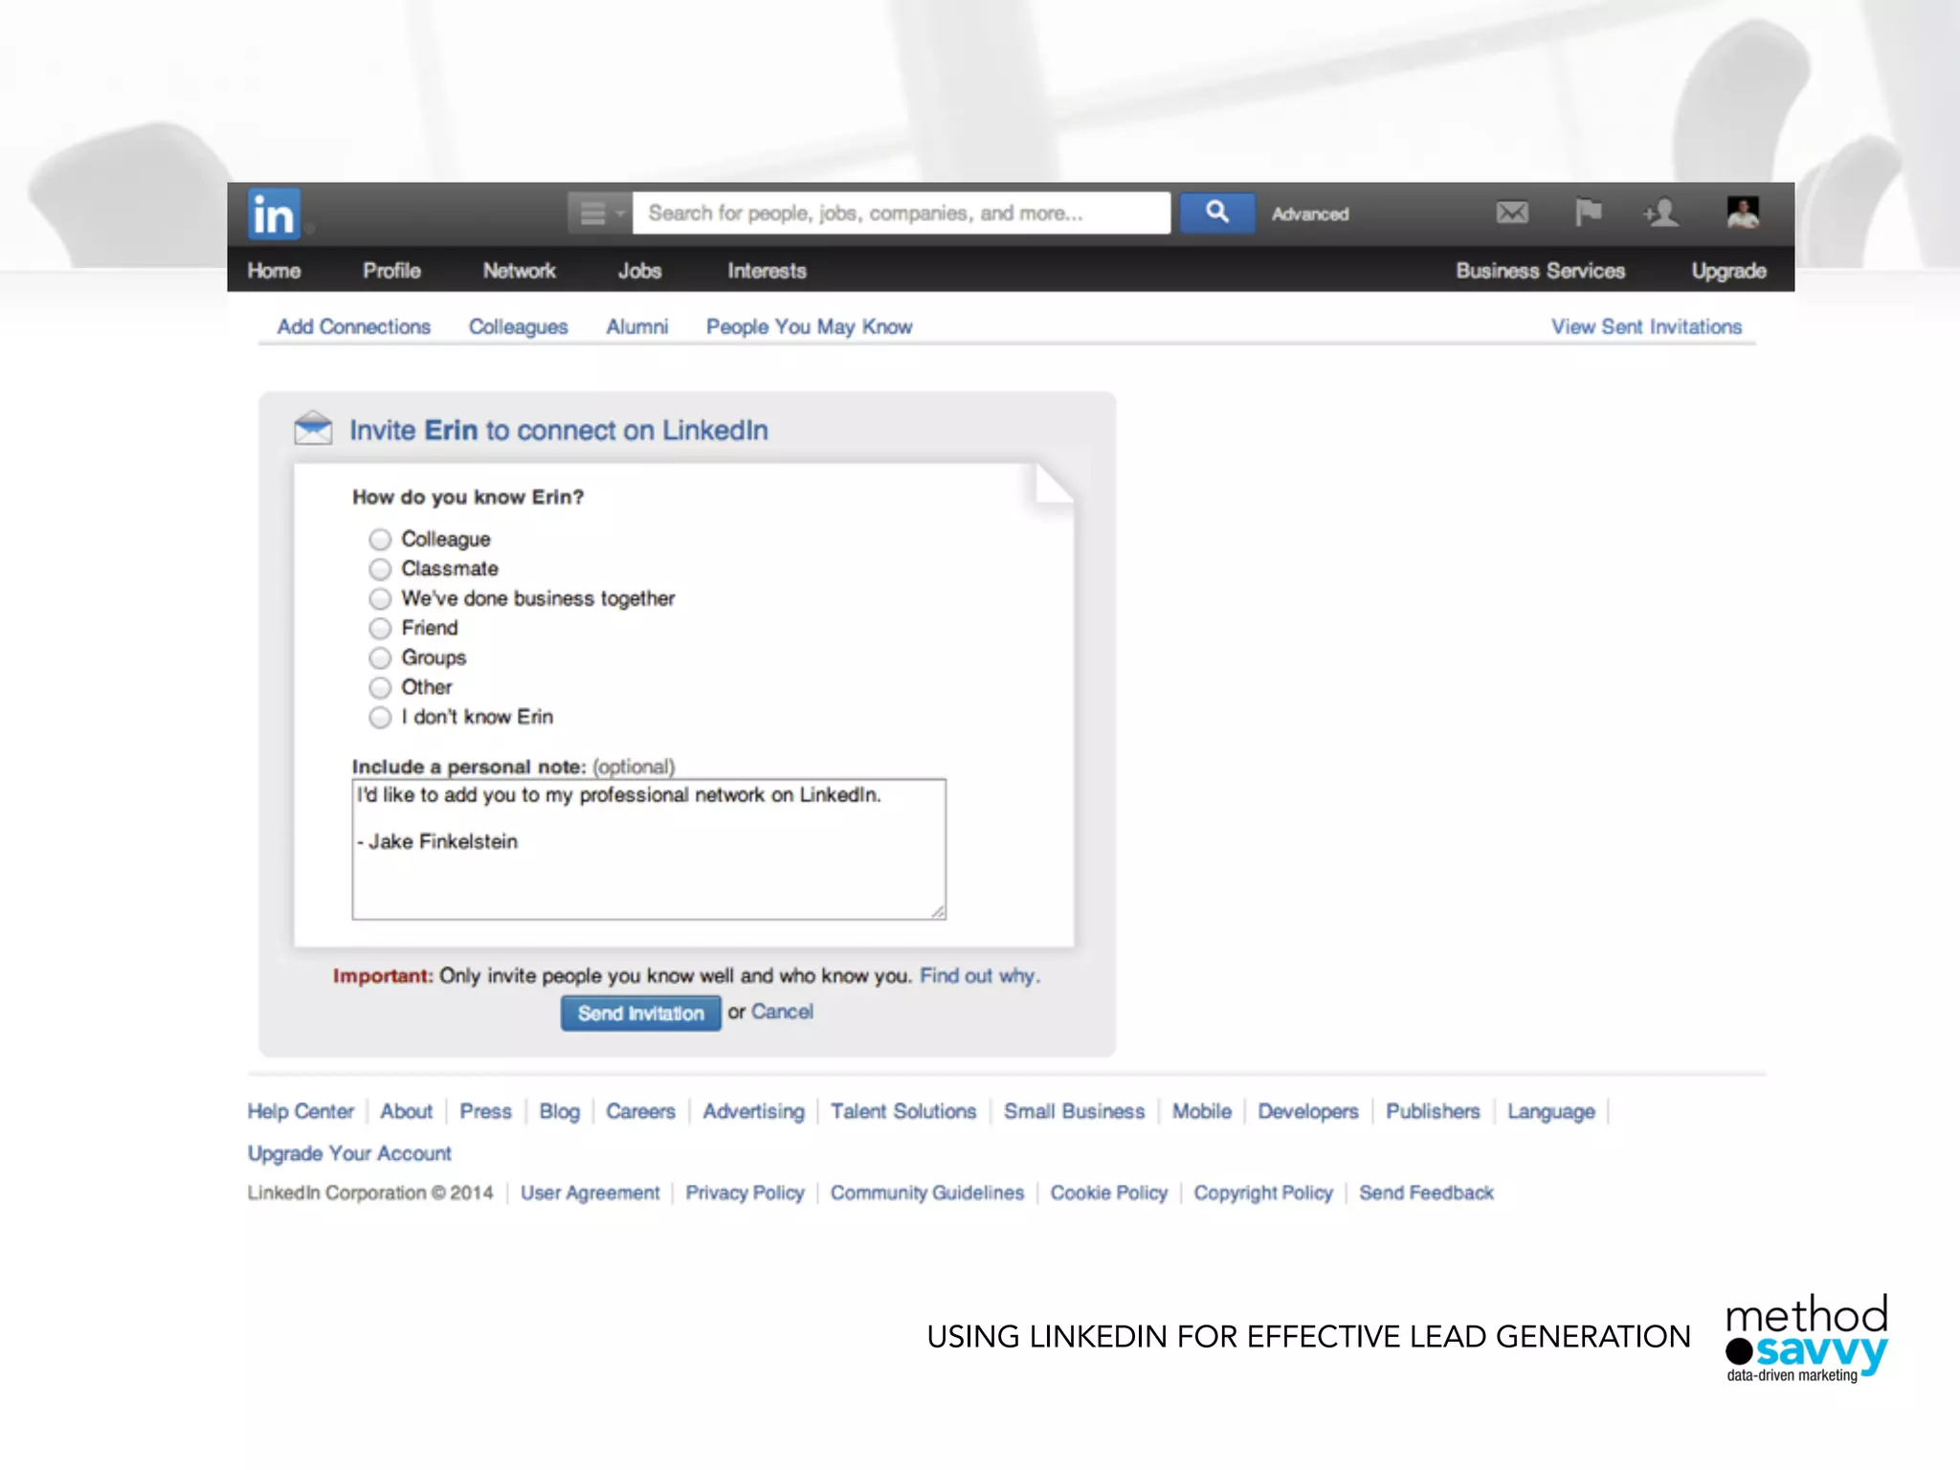Screen dimensions: 1960x1470
Task: Open the Home menu
Action: pos(274,271)
